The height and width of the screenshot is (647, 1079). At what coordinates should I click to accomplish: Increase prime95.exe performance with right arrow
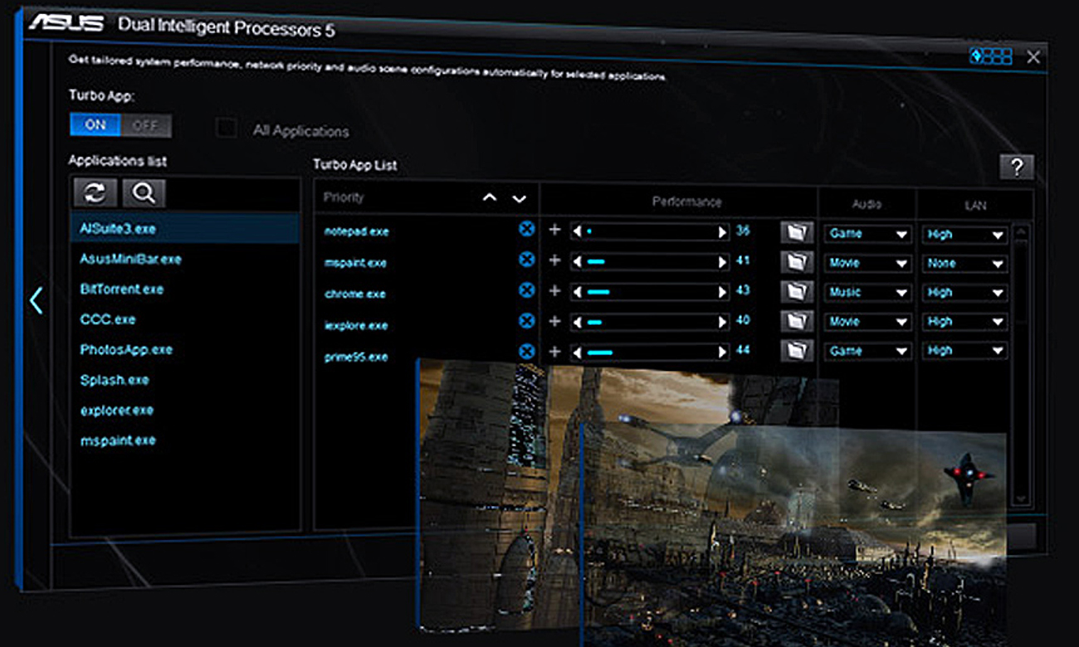[723, 352]
